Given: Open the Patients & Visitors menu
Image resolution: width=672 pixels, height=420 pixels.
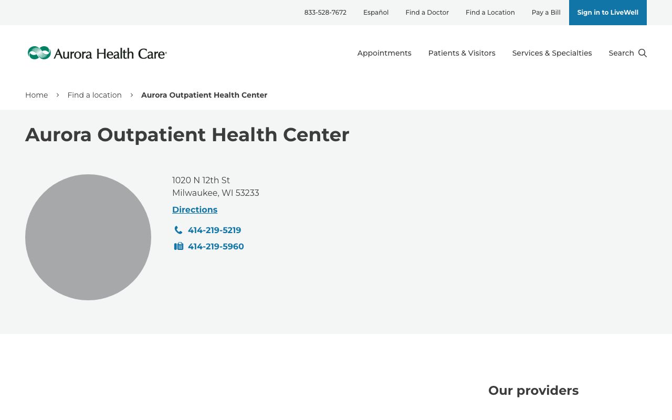Looking at the screenshot, I should (x=461, y=53).
